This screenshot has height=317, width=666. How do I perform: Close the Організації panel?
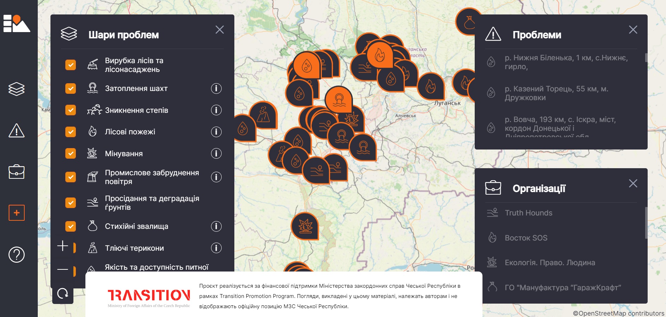pyautogui.click(x=633, y=183)
